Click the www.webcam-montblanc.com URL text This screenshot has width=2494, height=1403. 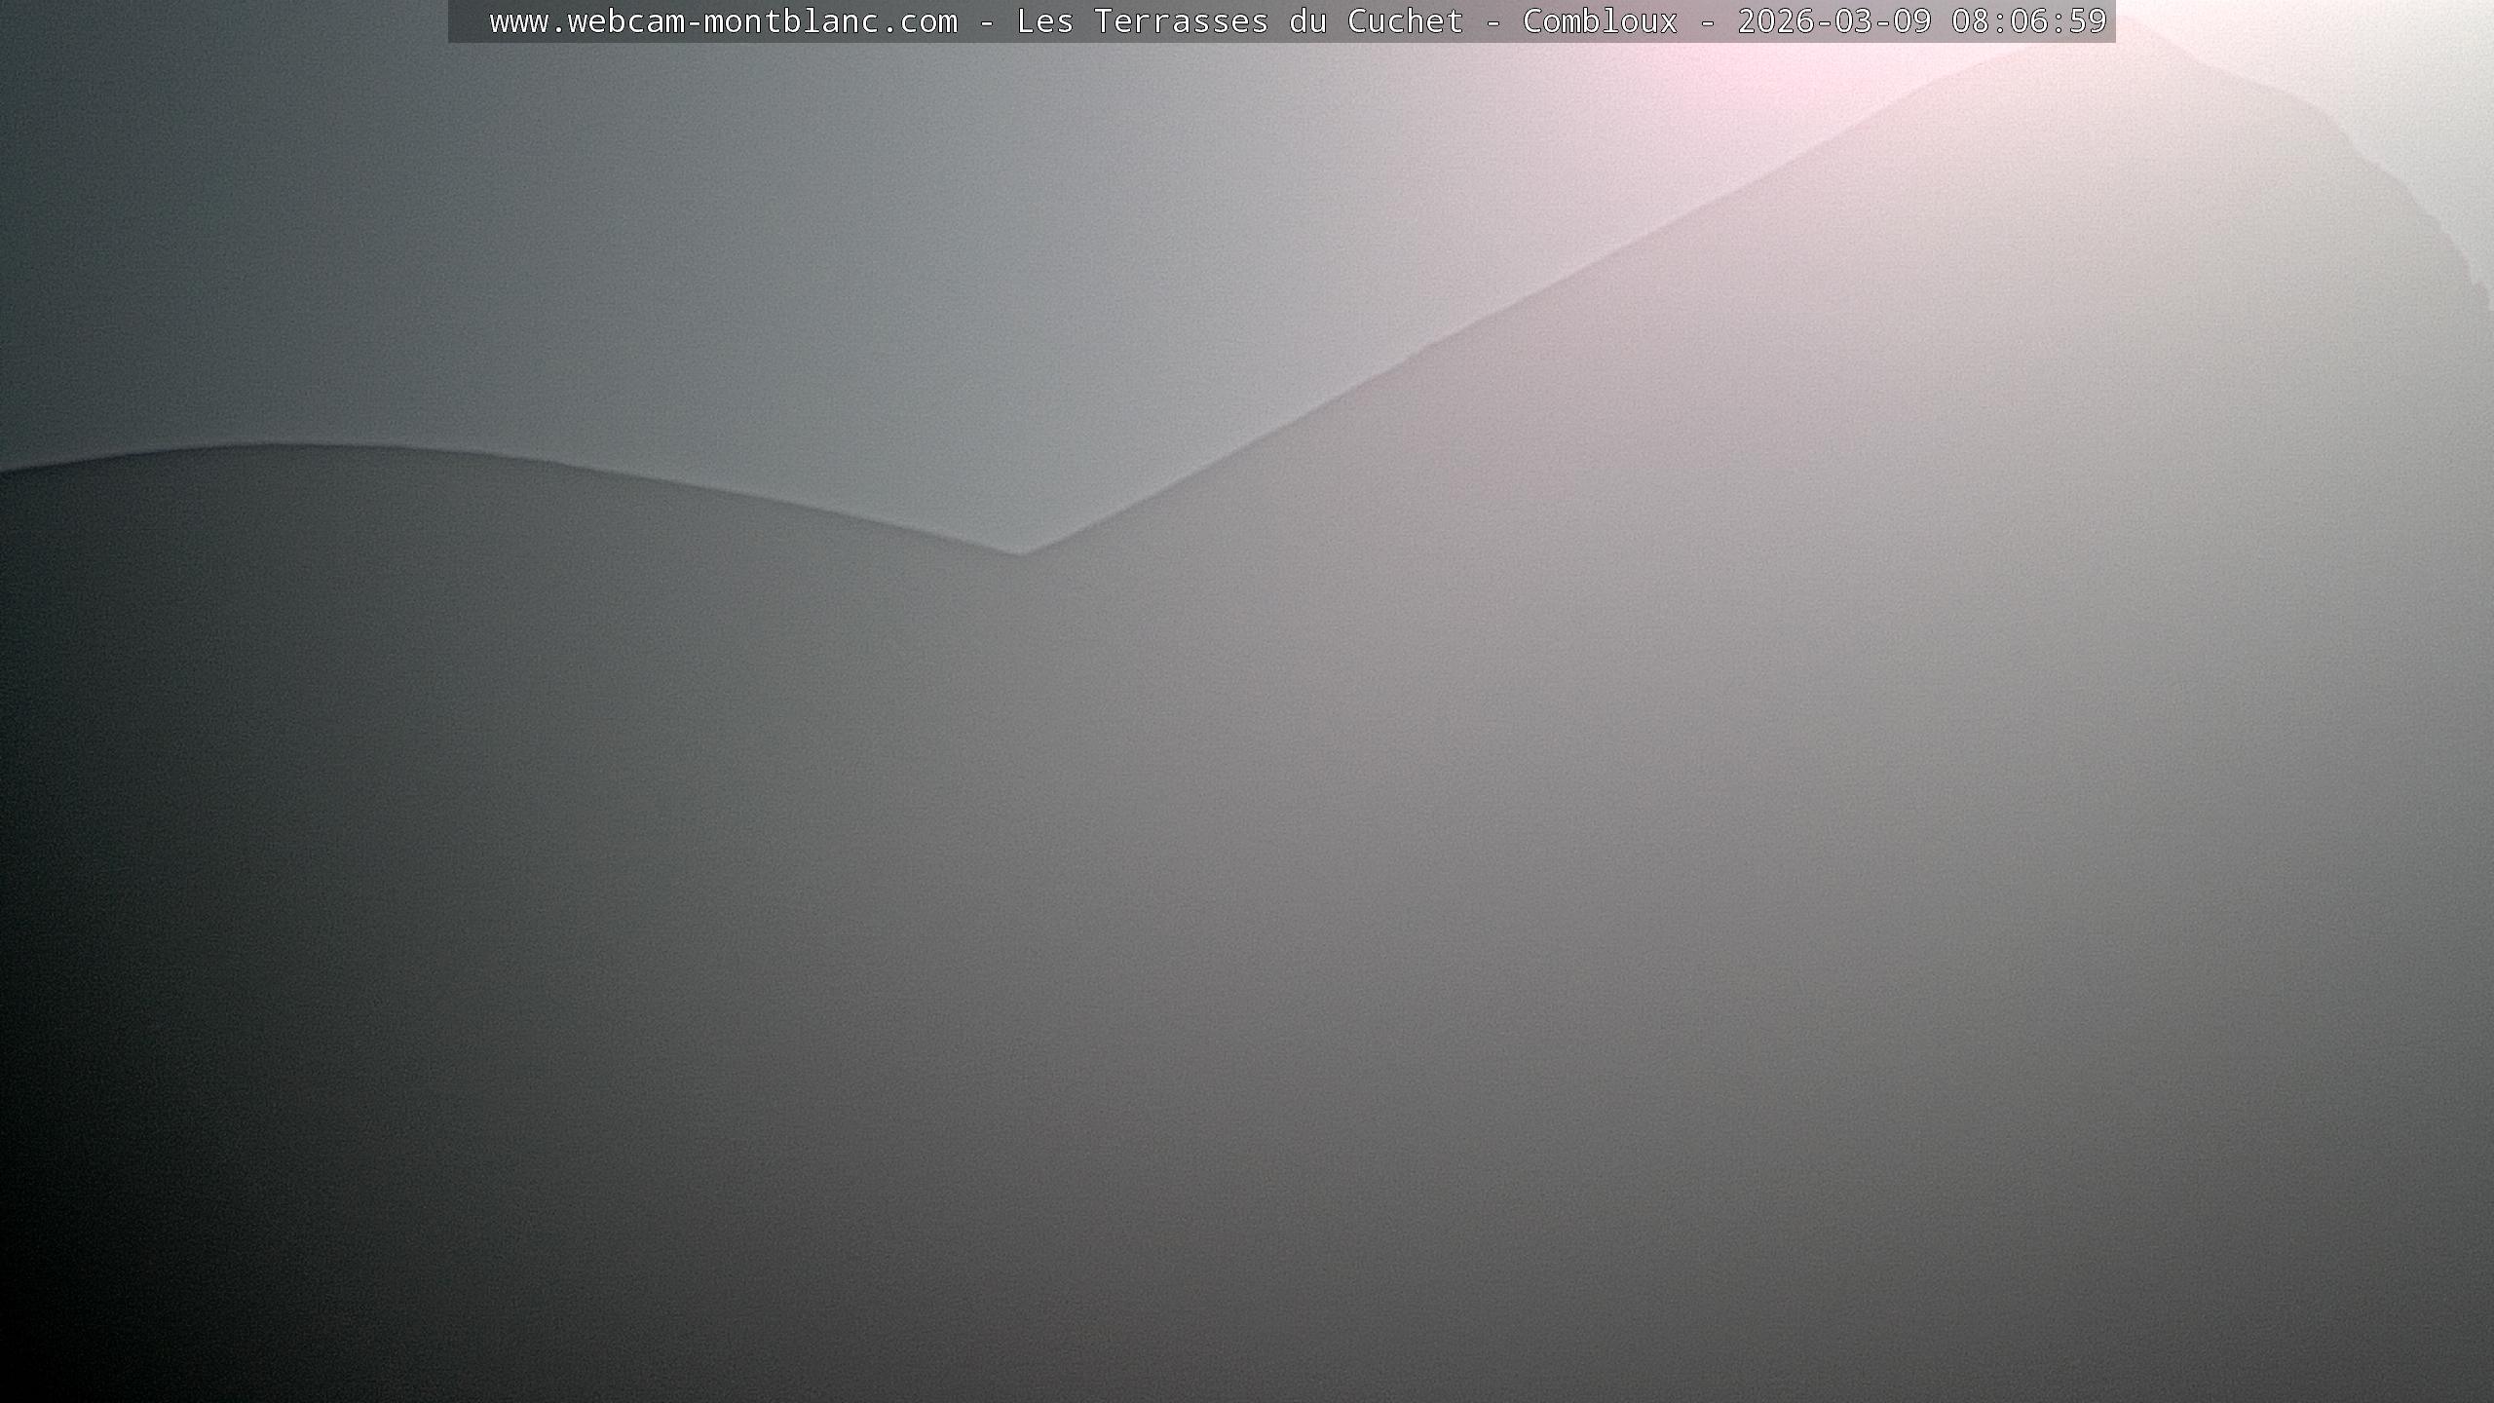pos(723,21)
